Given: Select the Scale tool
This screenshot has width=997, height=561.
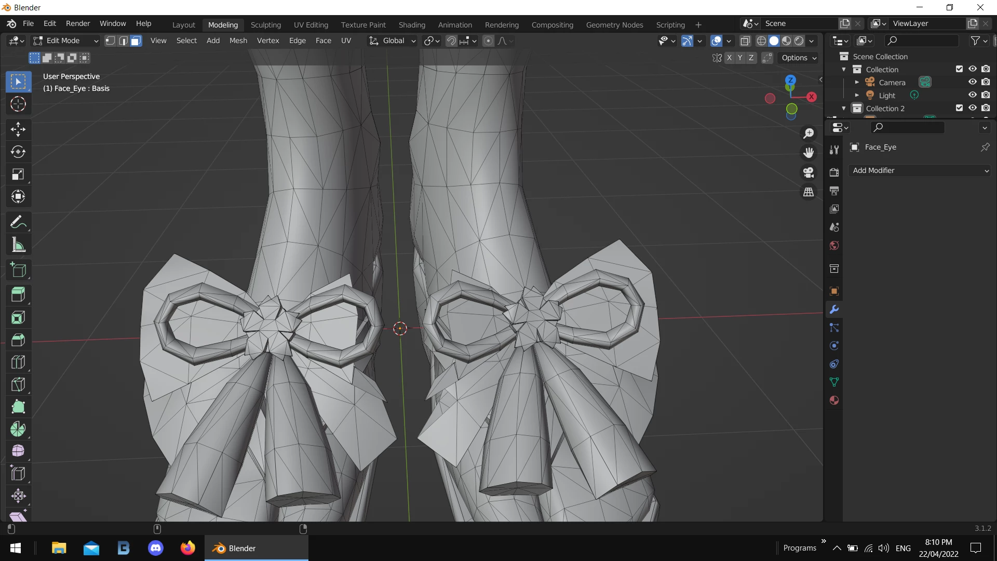Looking at the screenshot, I should pyautogui.click(x=18, y=174).
